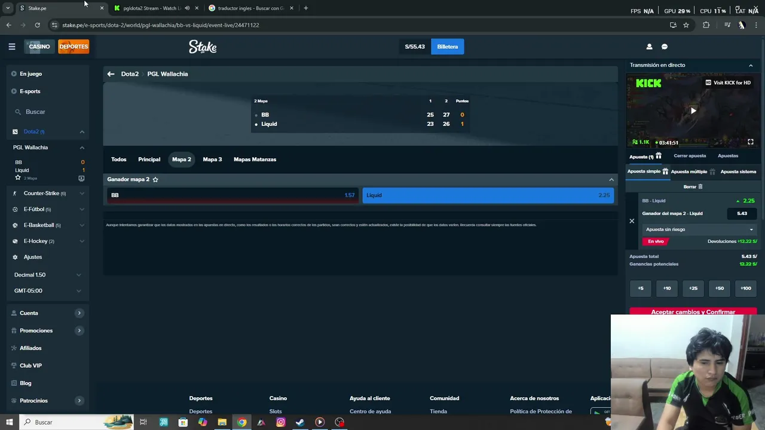Click the gift icon beside Apuesta (1)
Viewport: 765px width, 430px height.
658,156
